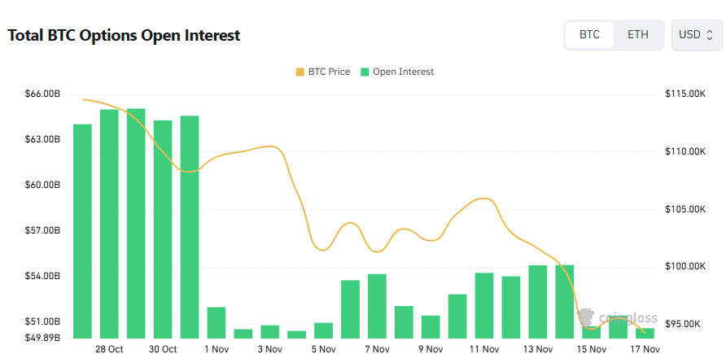The image size is (726, 354).
Task: Click the $115.00K price axis label
Action: click(x=686, y=94)
